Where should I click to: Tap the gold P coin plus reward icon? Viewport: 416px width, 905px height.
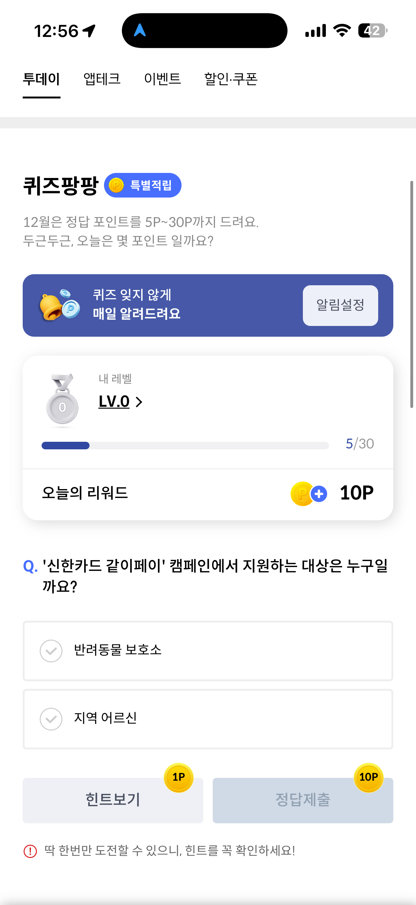[309, 494]
